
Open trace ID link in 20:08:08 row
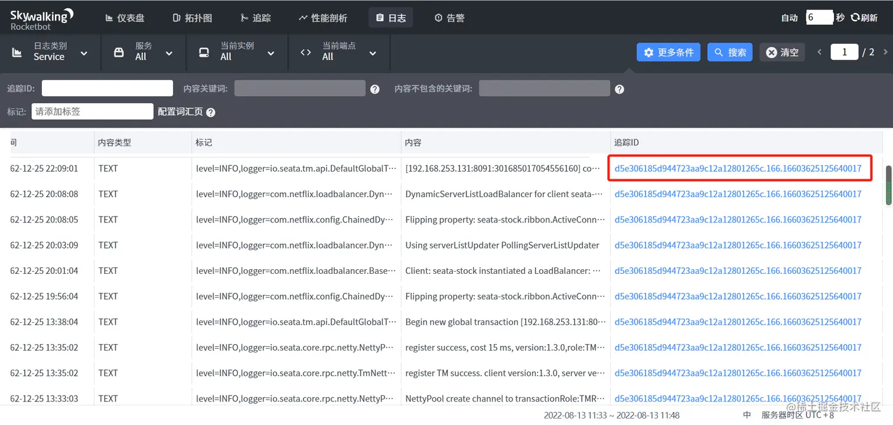pyautogui.click(x=738, y=194)
